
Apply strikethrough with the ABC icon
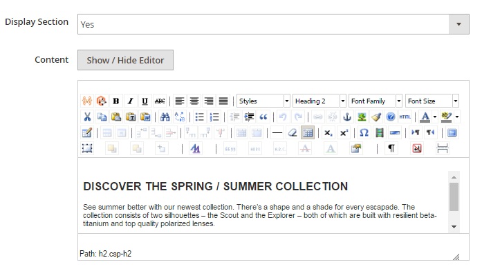pos(160,101)
